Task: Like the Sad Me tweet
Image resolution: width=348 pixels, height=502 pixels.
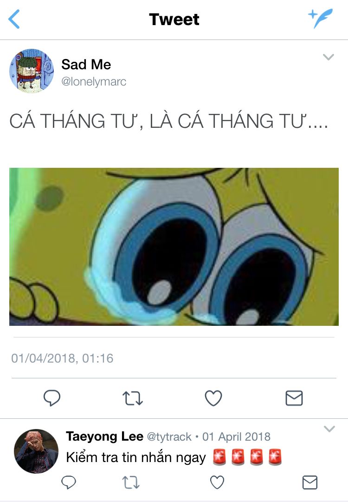Action: pos(213,398)
